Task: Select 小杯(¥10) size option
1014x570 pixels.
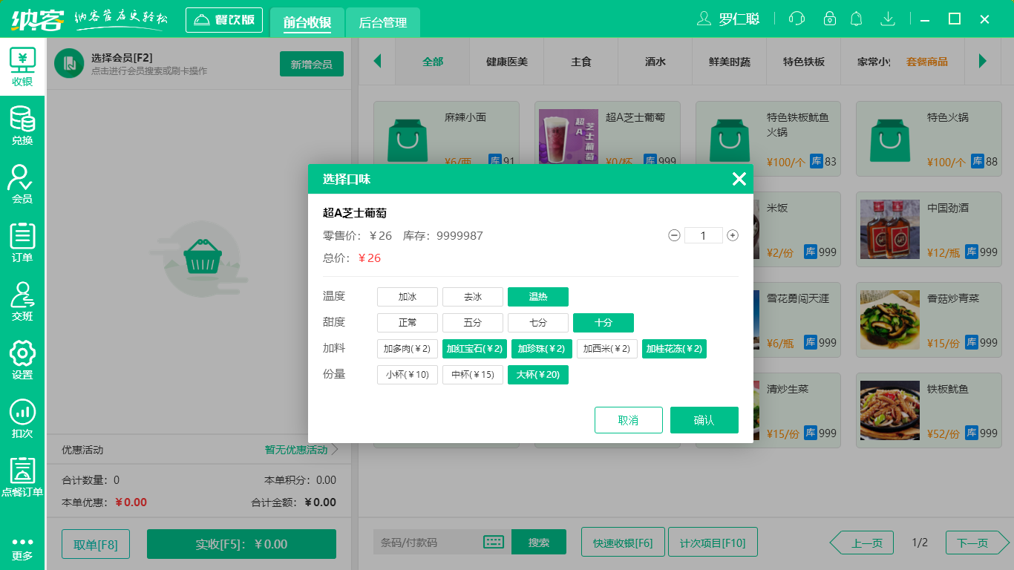Action: click(x=408, y=375)
